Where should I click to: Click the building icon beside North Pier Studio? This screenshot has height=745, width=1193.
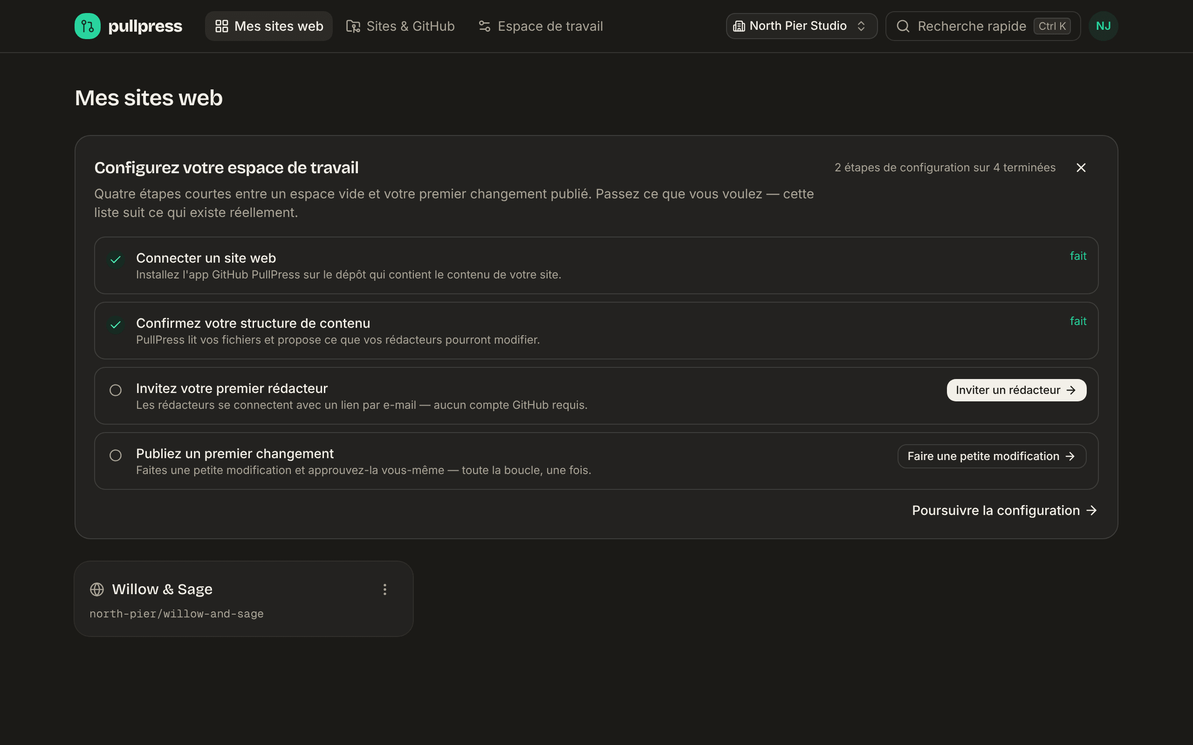click(x=739, y=26)
